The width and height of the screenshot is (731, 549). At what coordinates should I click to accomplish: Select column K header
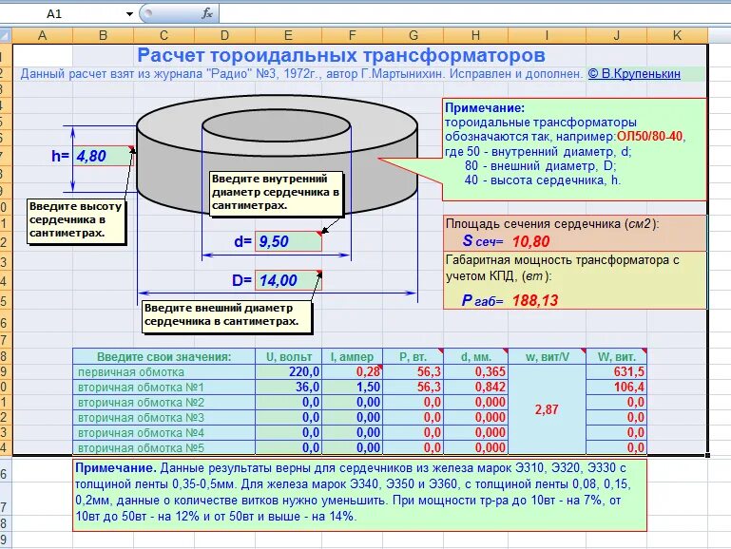(x=677, y=35)
